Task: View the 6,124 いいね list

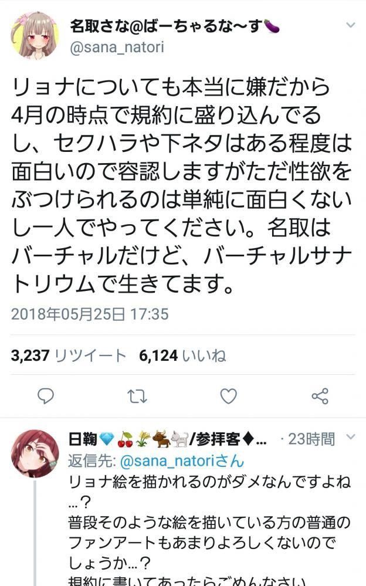Action: tap(182, 355)
